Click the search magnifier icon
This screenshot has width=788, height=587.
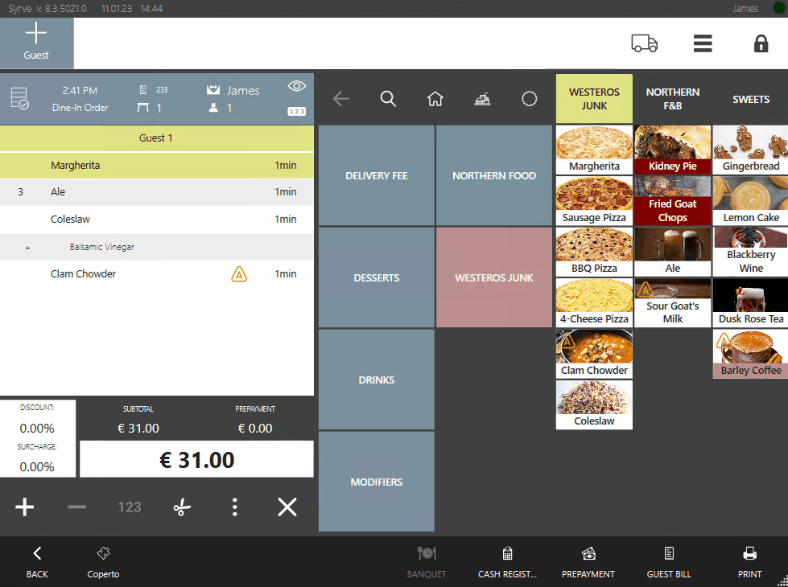point(388,99)
